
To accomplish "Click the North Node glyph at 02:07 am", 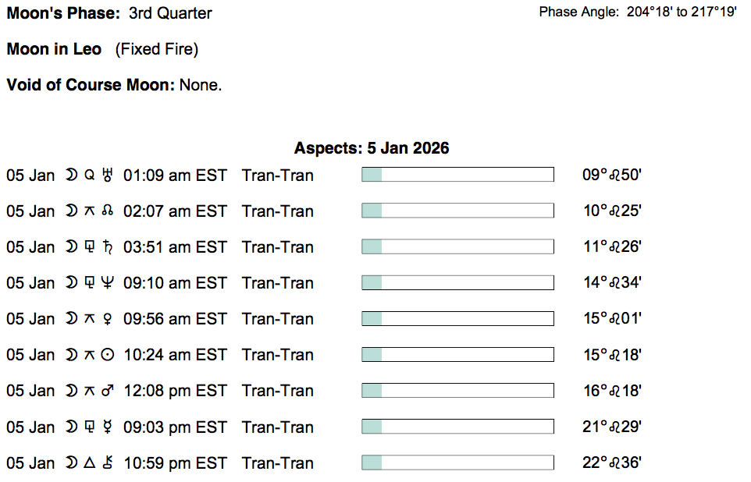I will tap(108, 211).
